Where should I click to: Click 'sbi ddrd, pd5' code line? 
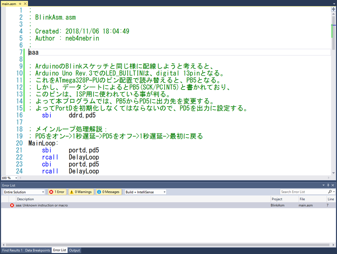coord(68,115)
